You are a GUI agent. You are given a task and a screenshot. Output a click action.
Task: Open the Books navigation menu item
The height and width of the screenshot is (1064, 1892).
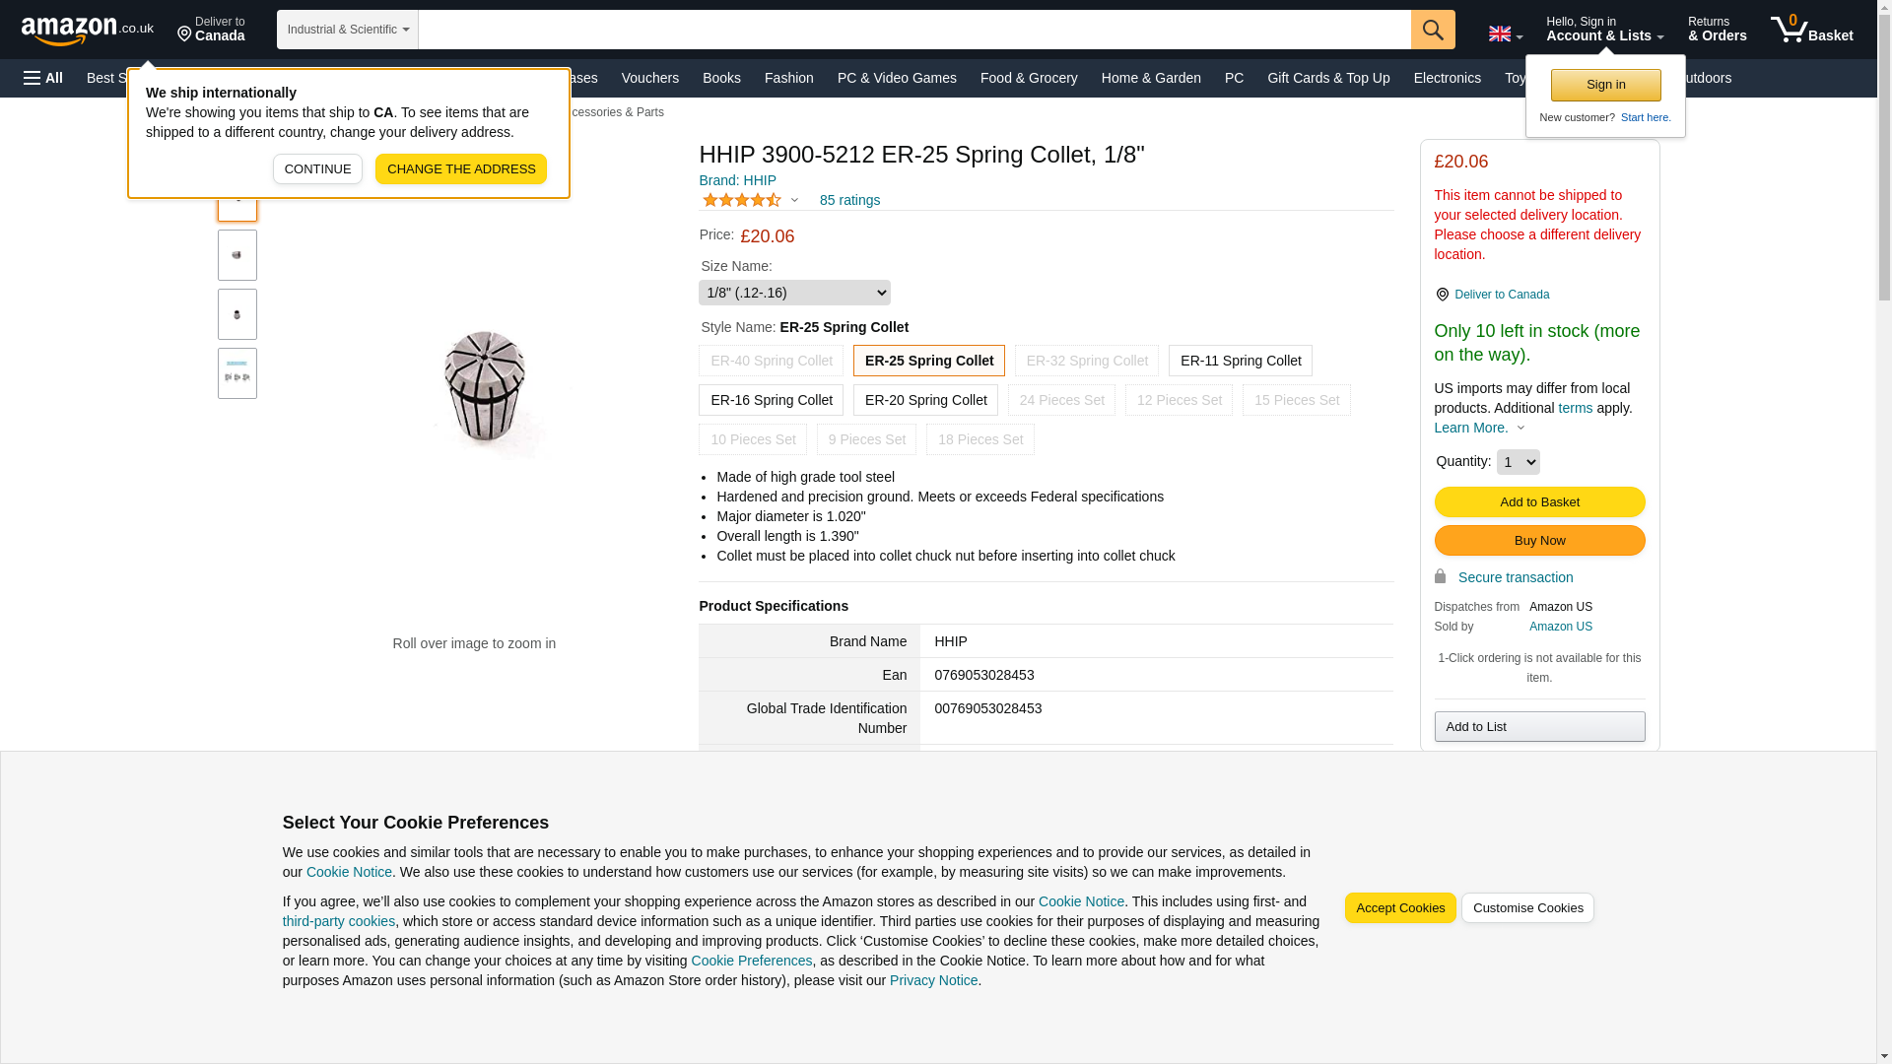tap(721, 78)
